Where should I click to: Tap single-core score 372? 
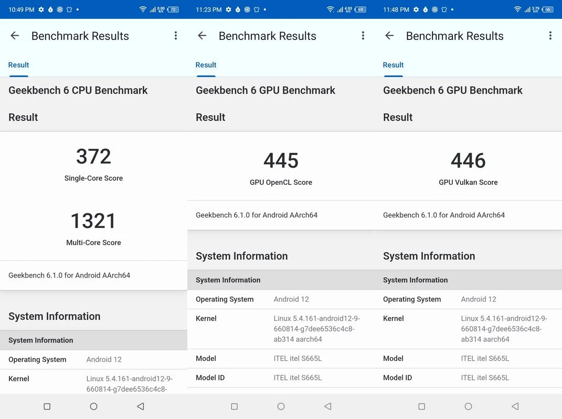coord(93,157)
